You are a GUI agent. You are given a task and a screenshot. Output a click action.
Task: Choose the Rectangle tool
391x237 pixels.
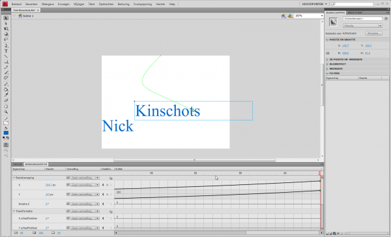[6, 62]
